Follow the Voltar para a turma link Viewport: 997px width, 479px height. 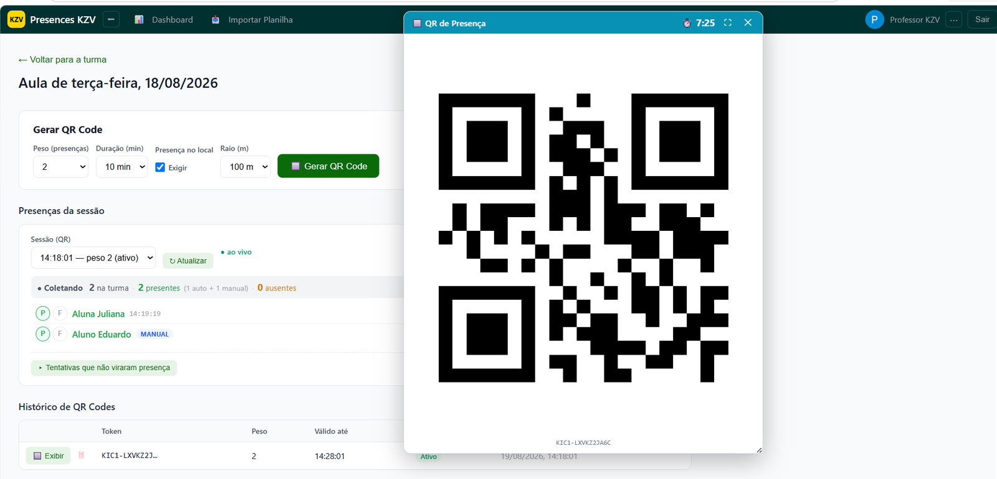coord(62,60)
